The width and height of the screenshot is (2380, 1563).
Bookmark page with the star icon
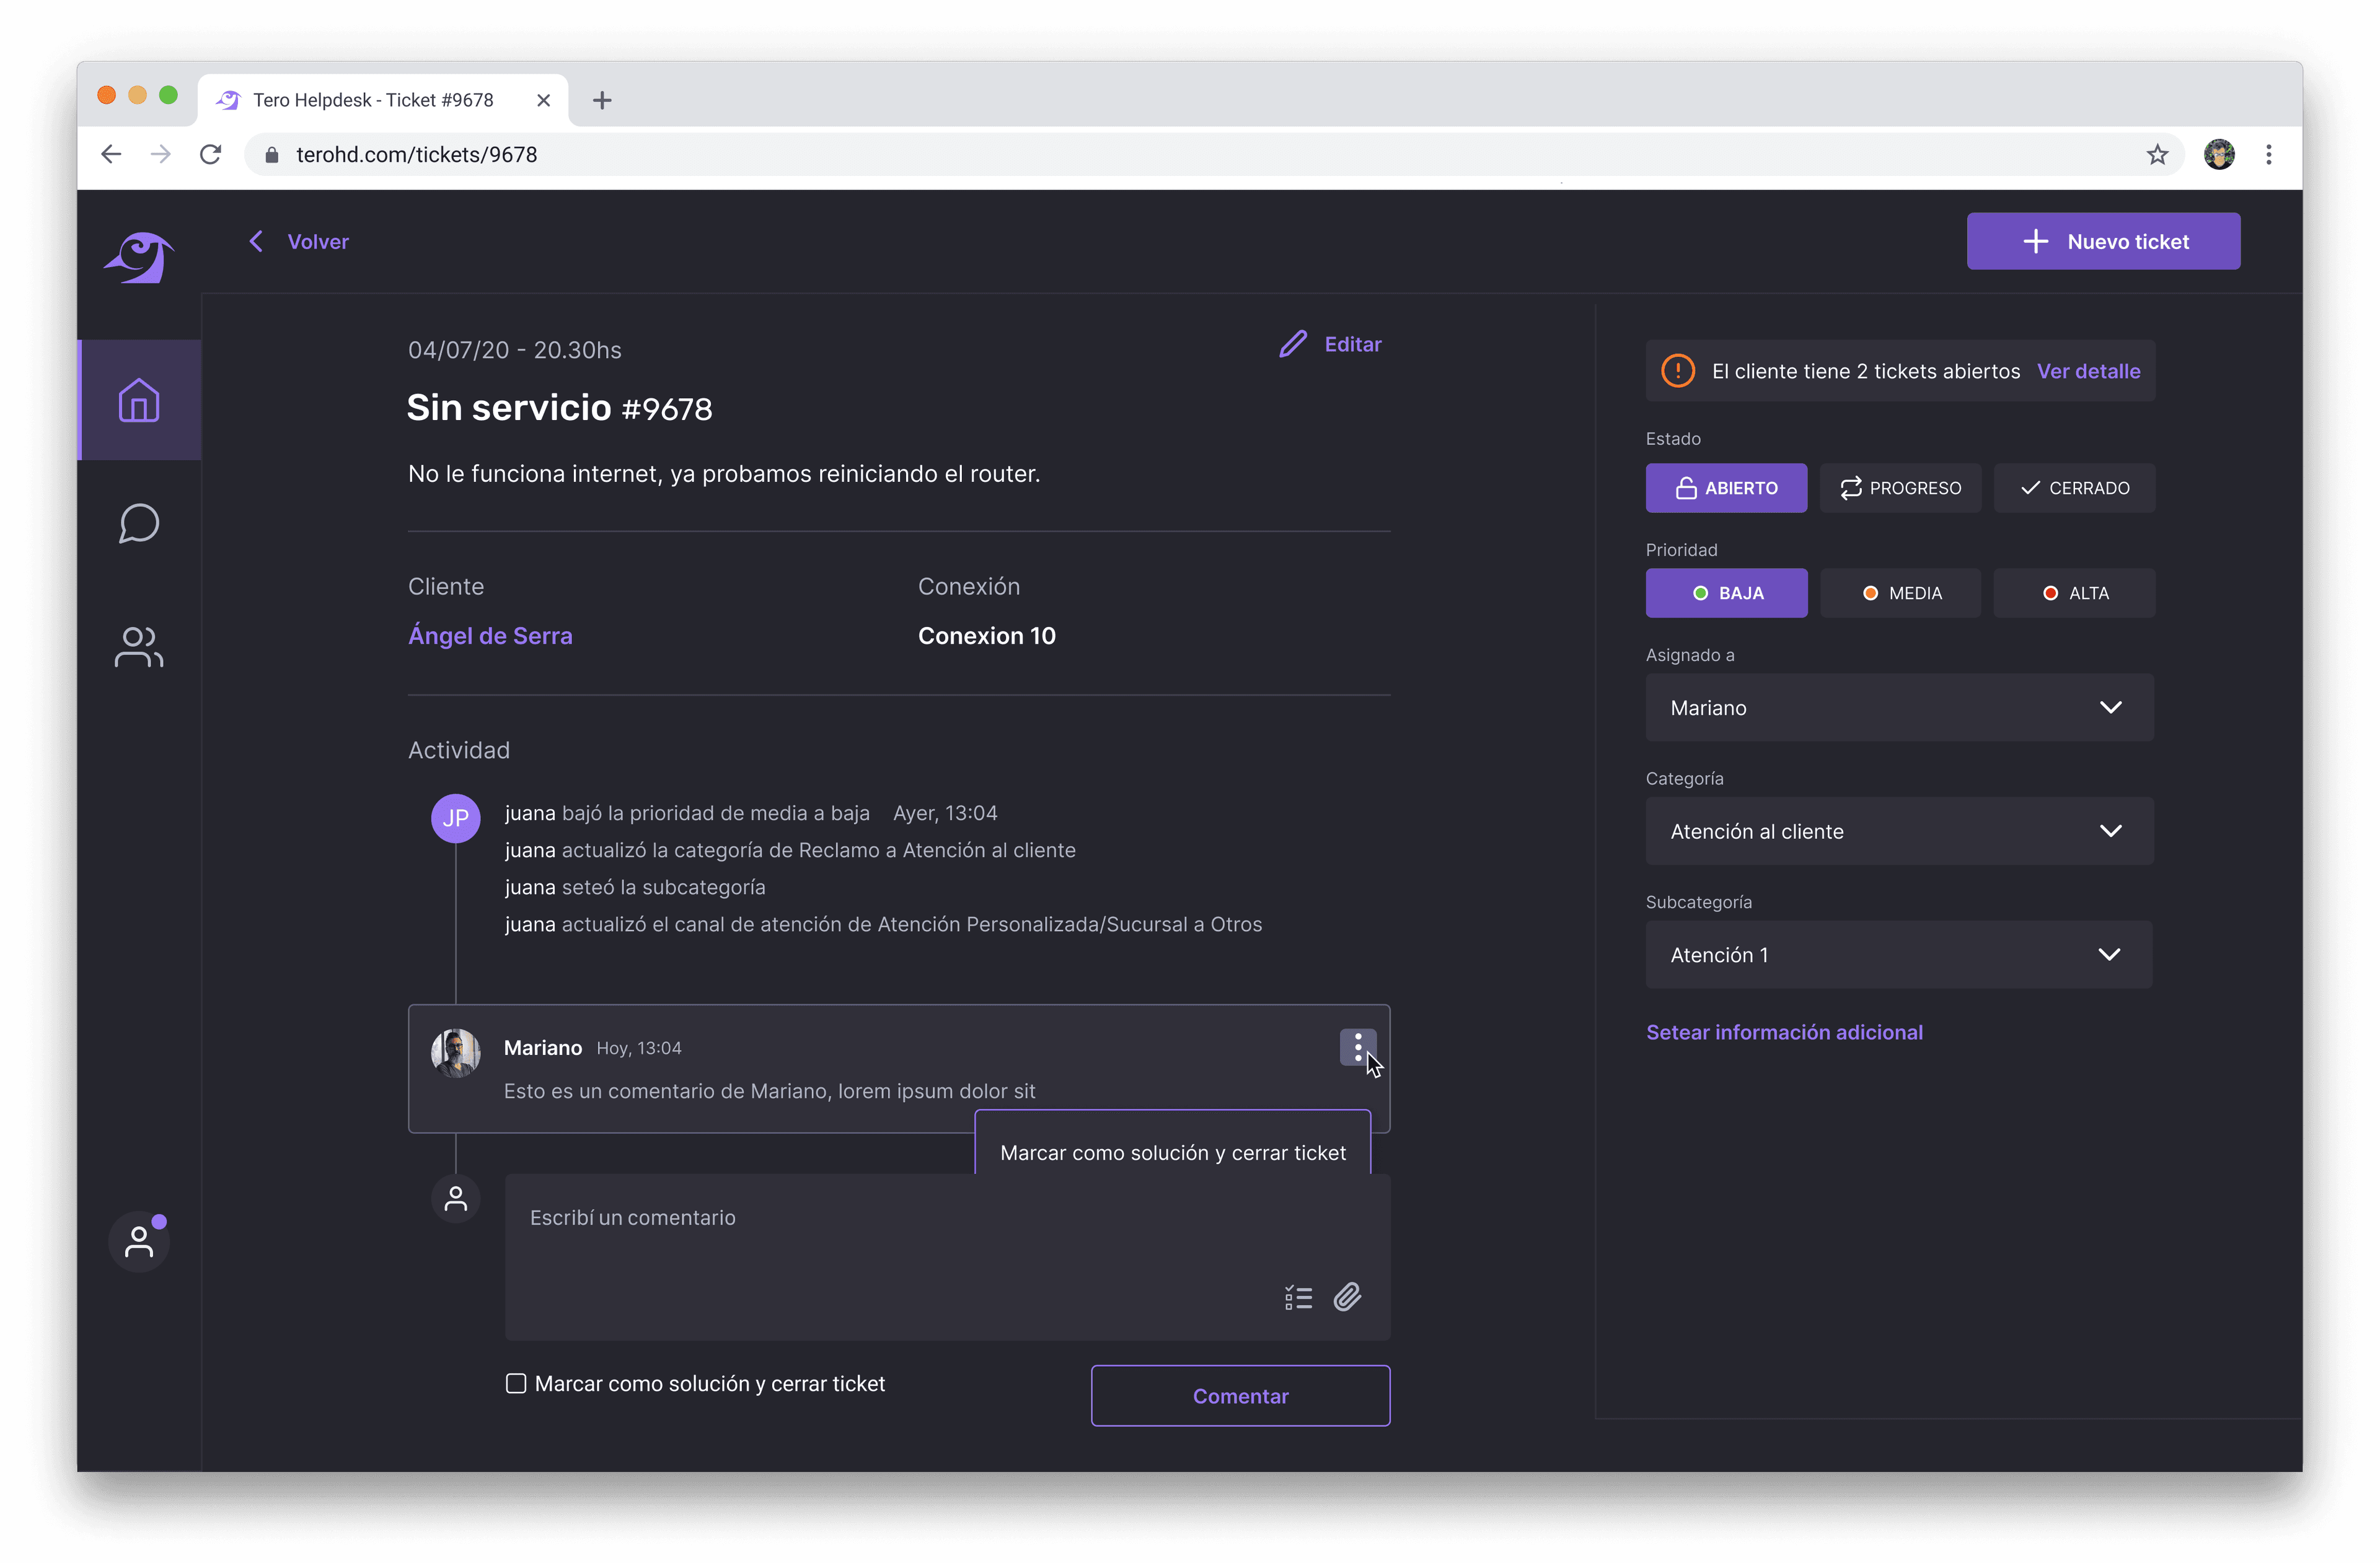(x=2157, y=155)
